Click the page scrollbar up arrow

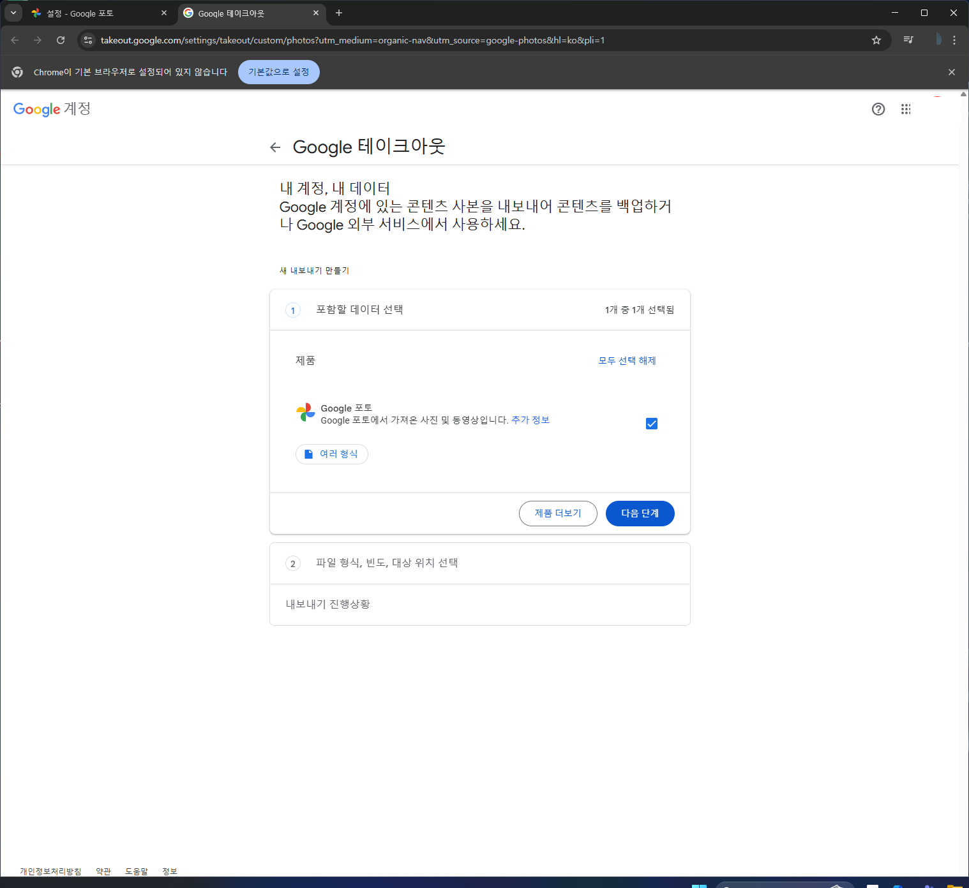[964, 94]
